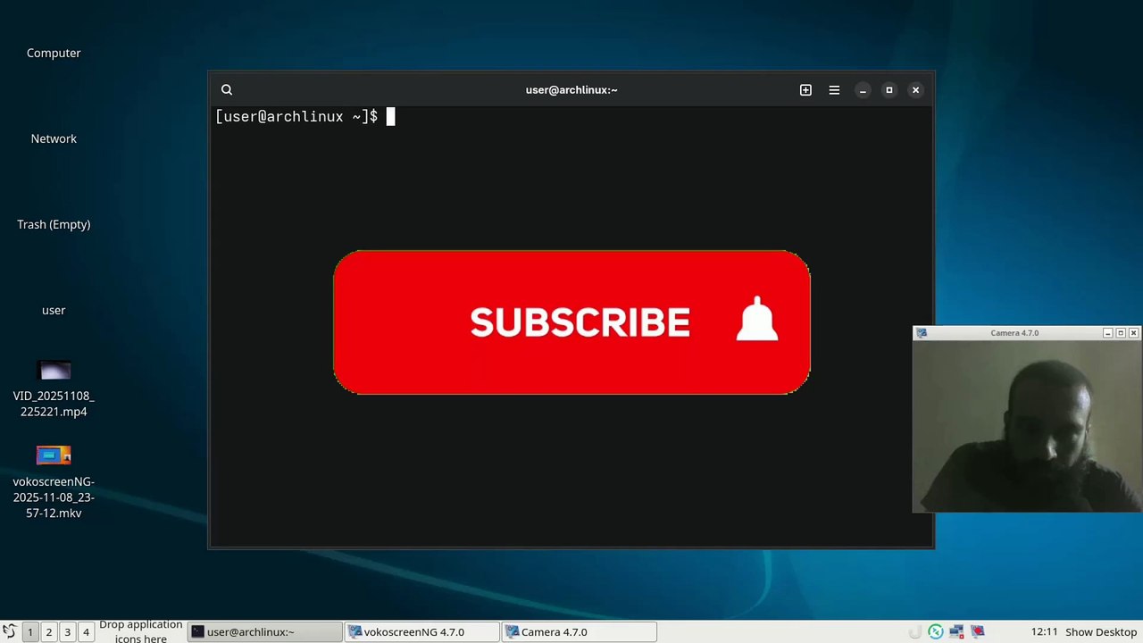Click the Camera 4.7.0 window icon
1143x643 pixels.
pos(922,333)
